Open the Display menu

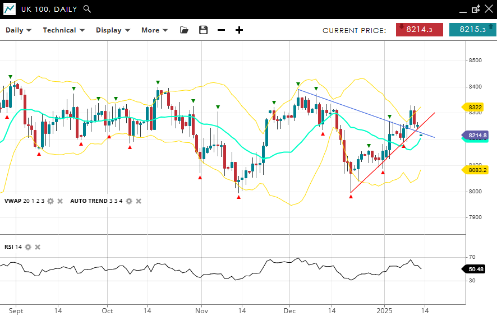tap(113, 30)
